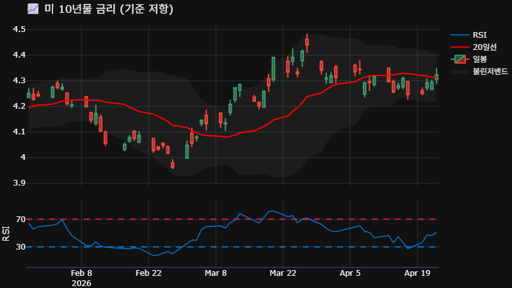Viewport: 512px width, 288px height.
Task: Click the red 20일선 line icon in legend
Action: coord(460,47)
